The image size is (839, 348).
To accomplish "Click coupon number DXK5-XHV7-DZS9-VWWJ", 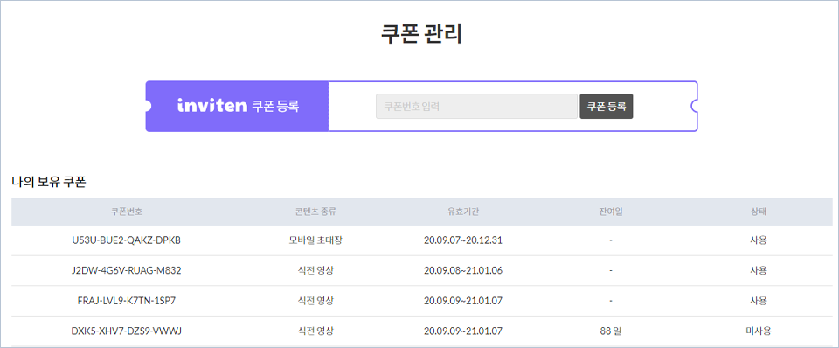I will pos(126,331).
